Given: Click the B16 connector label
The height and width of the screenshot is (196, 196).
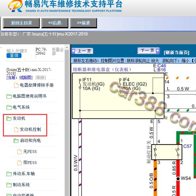Looking at the screenshot, I should coord(161,70).
